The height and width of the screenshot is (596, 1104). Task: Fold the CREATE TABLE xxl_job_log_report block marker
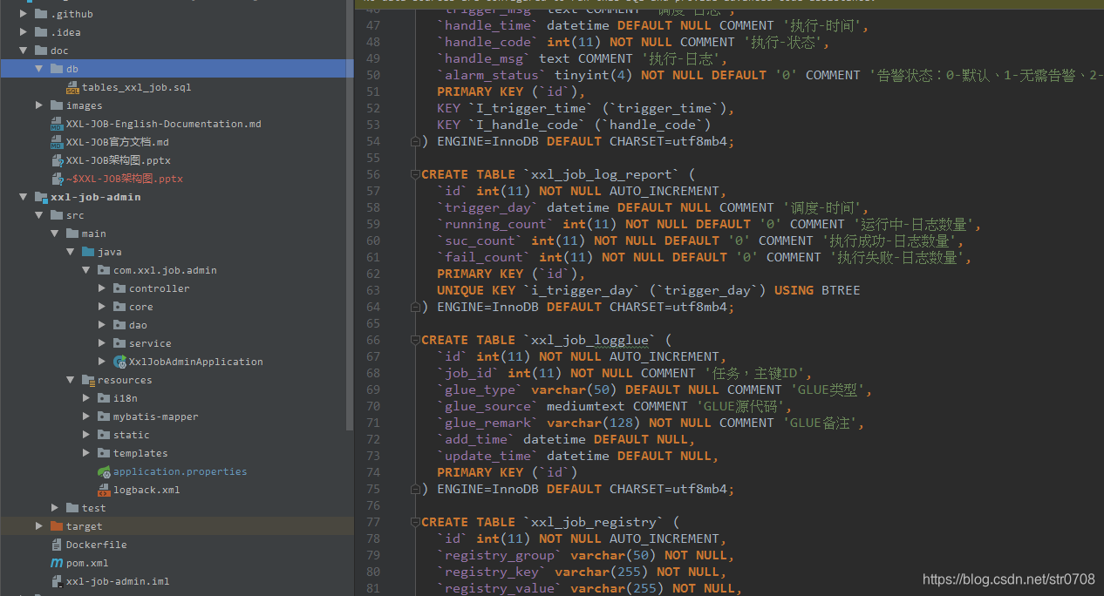tap(415, 174)
